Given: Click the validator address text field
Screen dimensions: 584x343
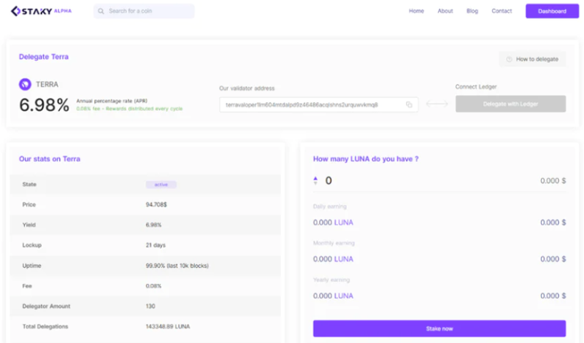Looking at the screenshot, I should (310, 104).
